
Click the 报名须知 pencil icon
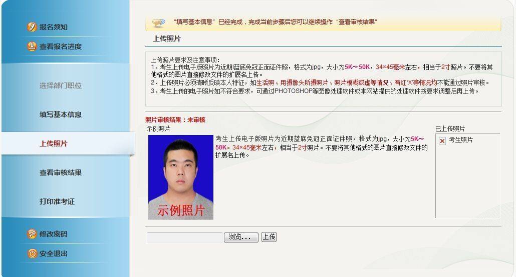32,27
